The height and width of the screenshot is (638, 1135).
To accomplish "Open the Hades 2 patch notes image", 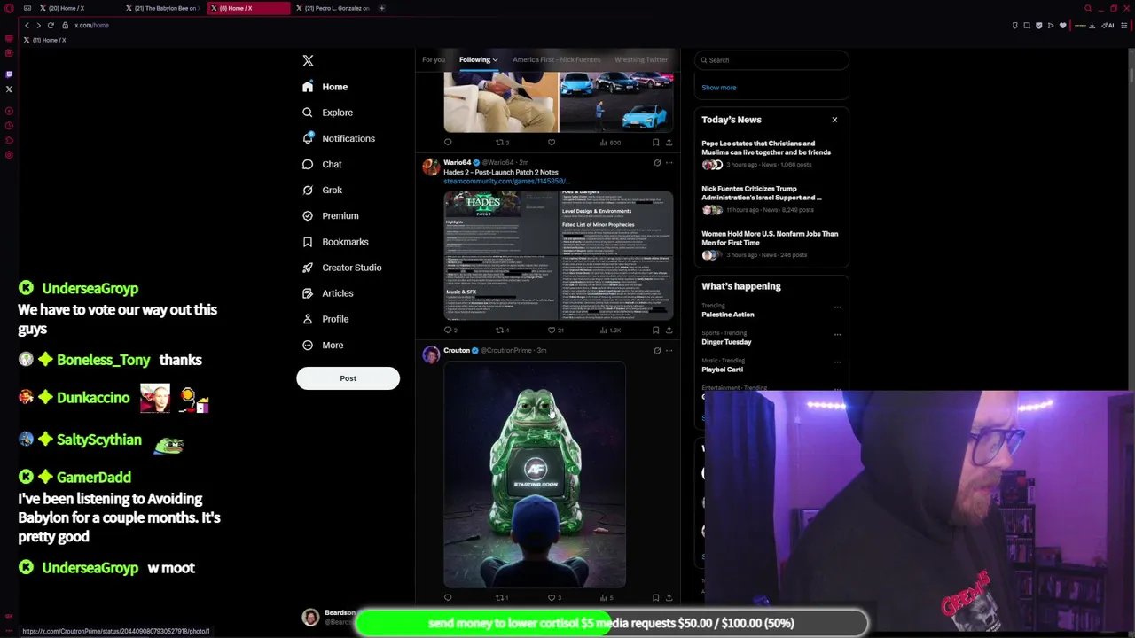I will [559, 254].
